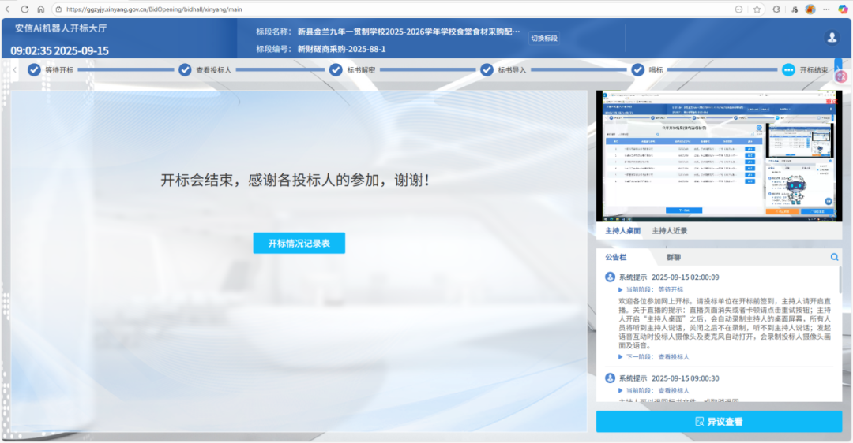
Task: Go to browser home page icon
Action: (x=41, y=9)
